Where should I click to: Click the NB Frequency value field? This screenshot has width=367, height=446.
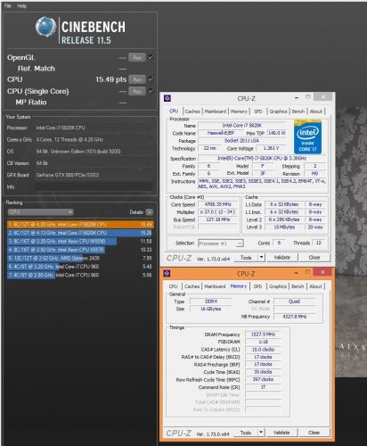click(x=295, y=317)
